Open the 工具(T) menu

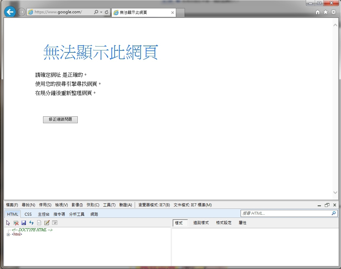point(109,205)
